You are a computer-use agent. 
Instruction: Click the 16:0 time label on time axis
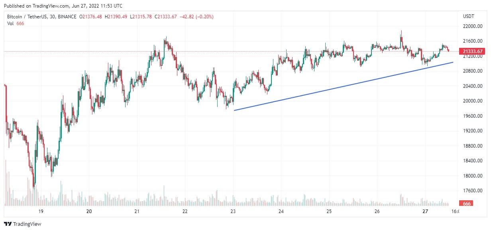click(x=454, y=211)
